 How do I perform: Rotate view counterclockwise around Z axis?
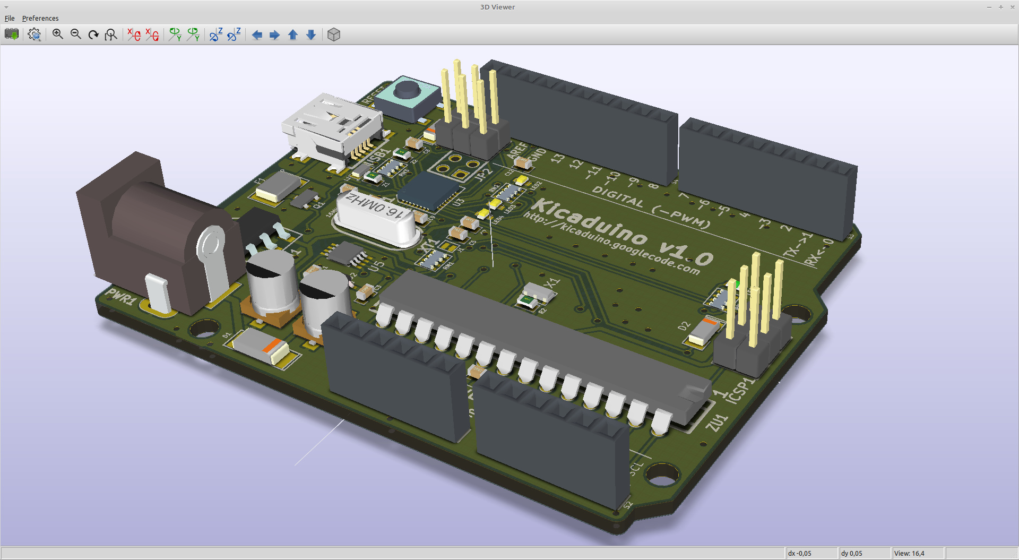click(234, 35)
